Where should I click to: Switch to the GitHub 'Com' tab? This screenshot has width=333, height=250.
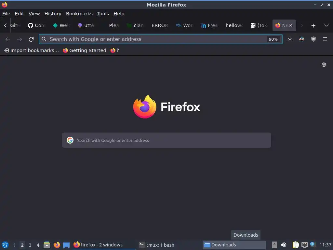point(37,25)
